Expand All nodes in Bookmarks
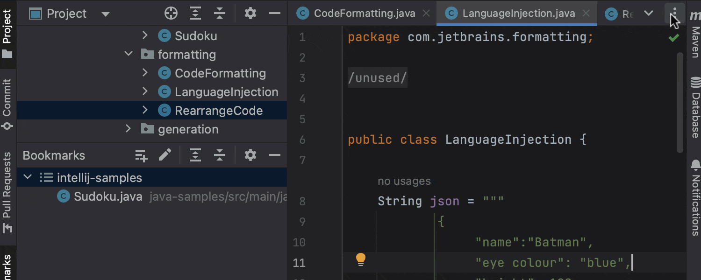 click(195, 155)
